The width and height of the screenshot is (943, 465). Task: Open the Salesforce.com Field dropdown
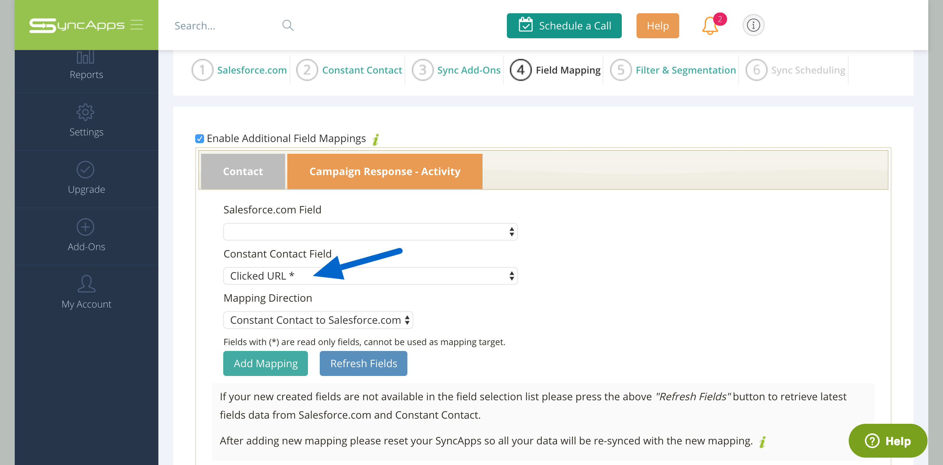[370, 232]
